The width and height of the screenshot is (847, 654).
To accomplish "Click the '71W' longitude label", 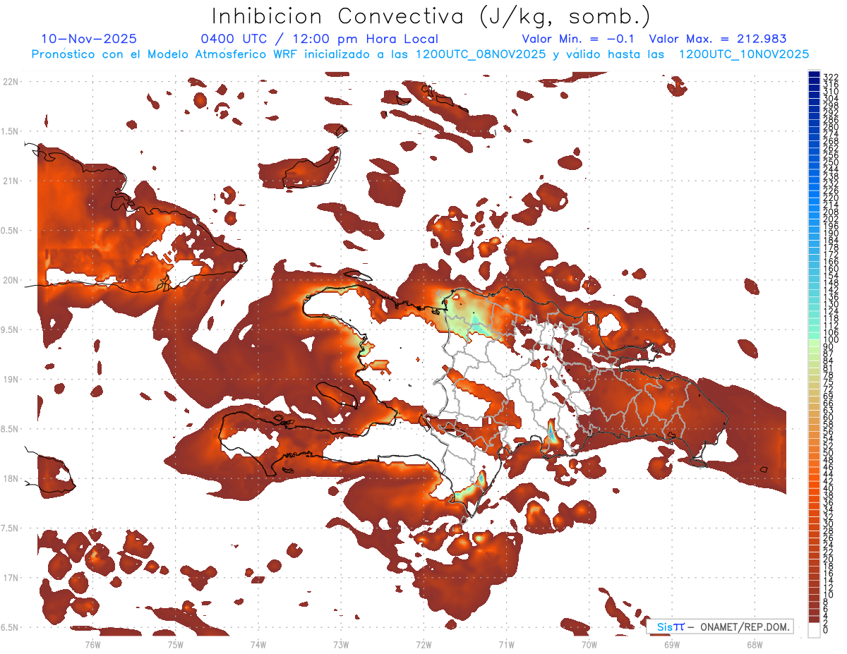I will [x=506, y=644].
